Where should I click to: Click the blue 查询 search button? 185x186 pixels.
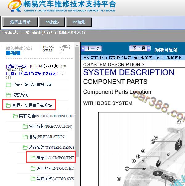tap(13, 53)
